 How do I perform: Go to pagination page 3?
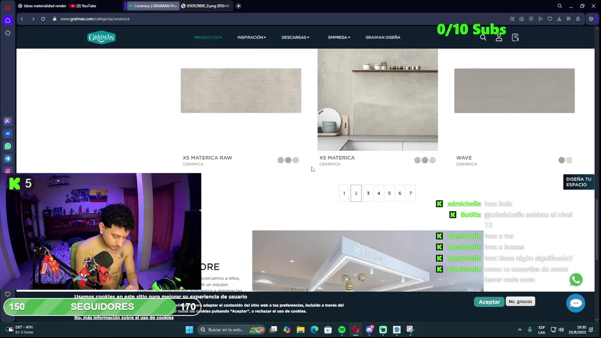coord(368,193)
